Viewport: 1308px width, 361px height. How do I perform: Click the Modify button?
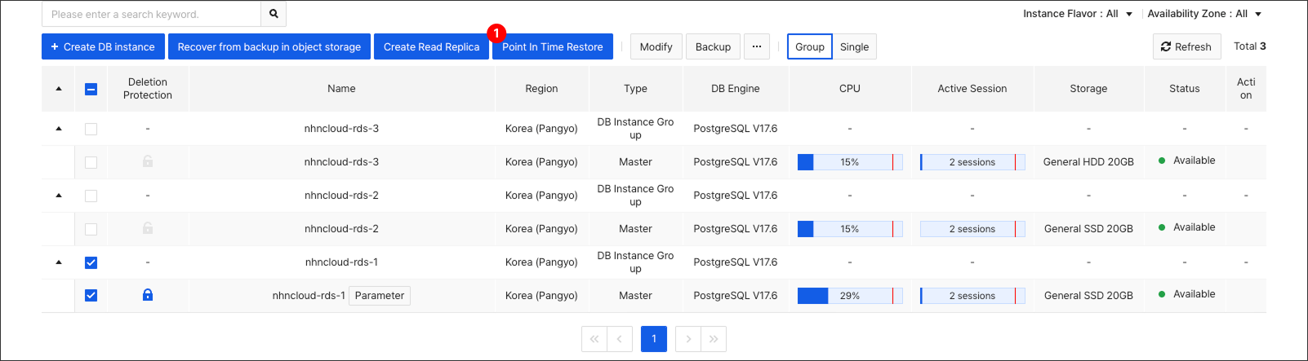656,46
